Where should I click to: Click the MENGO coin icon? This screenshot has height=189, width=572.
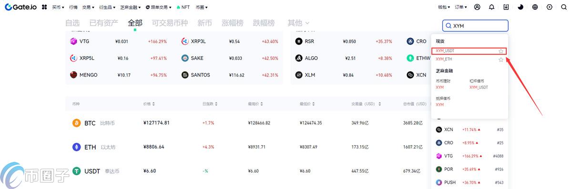pos(73,75)
